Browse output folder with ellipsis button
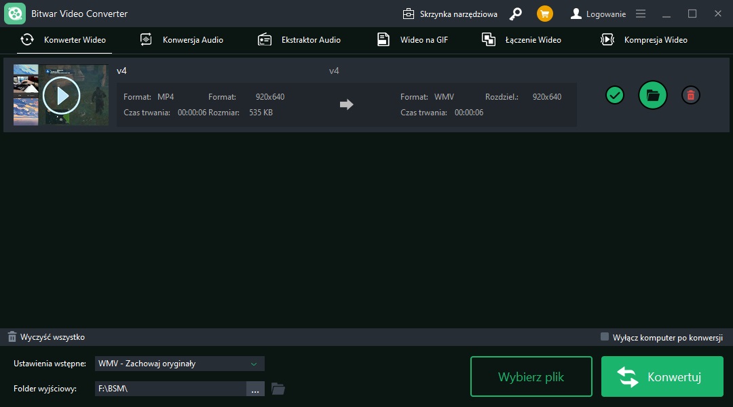The width and height of the screenshot is (733, 407). [x=255, y=389]
